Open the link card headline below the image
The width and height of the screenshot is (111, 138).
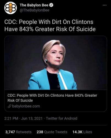(x=52, y=98)
